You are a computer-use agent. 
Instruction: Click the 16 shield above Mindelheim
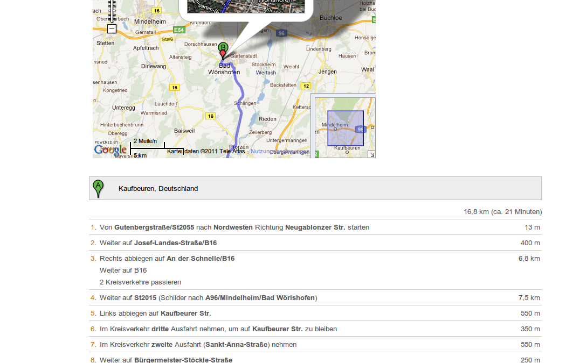click(x=157, y=10)
